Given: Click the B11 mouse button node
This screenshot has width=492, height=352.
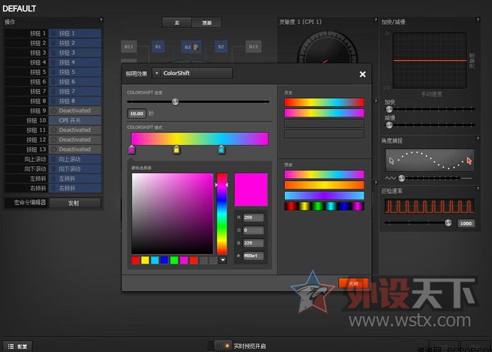Looking at the screenshot, I should [128, 47].
